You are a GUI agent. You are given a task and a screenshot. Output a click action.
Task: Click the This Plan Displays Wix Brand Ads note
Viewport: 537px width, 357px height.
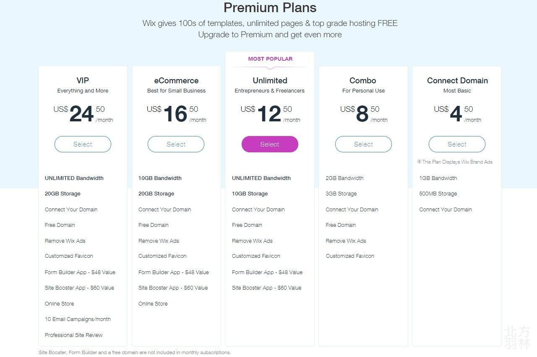[x=457, y=162]
